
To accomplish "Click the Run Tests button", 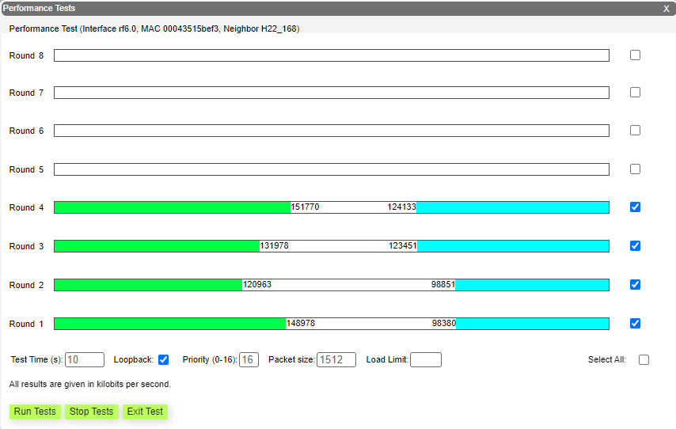I will pos(35,412).
